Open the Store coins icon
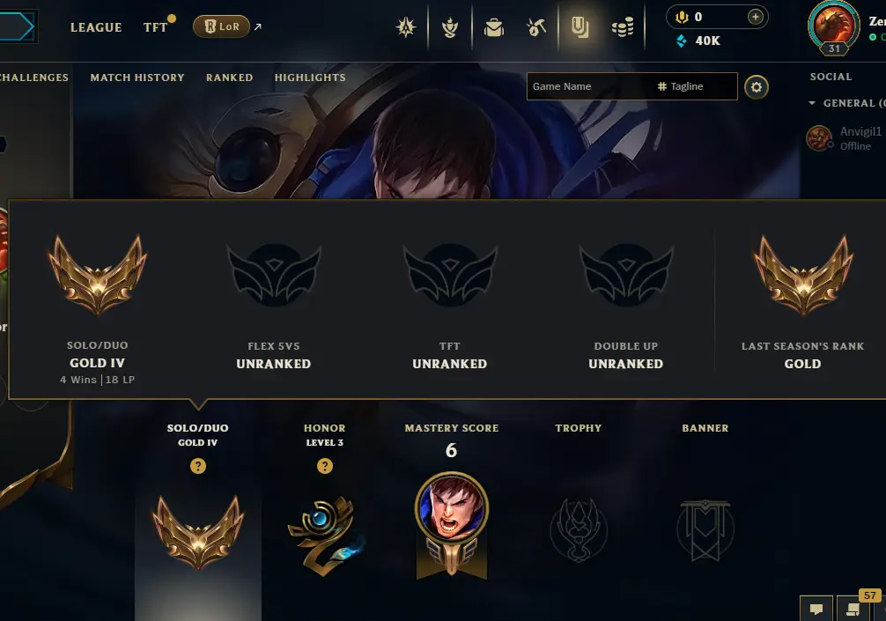 pos(623,27)
